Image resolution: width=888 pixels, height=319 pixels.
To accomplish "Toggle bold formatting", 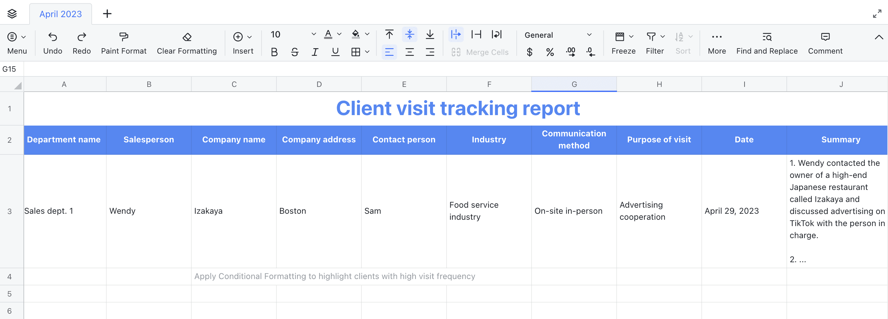I will click(x=274, y=52).
